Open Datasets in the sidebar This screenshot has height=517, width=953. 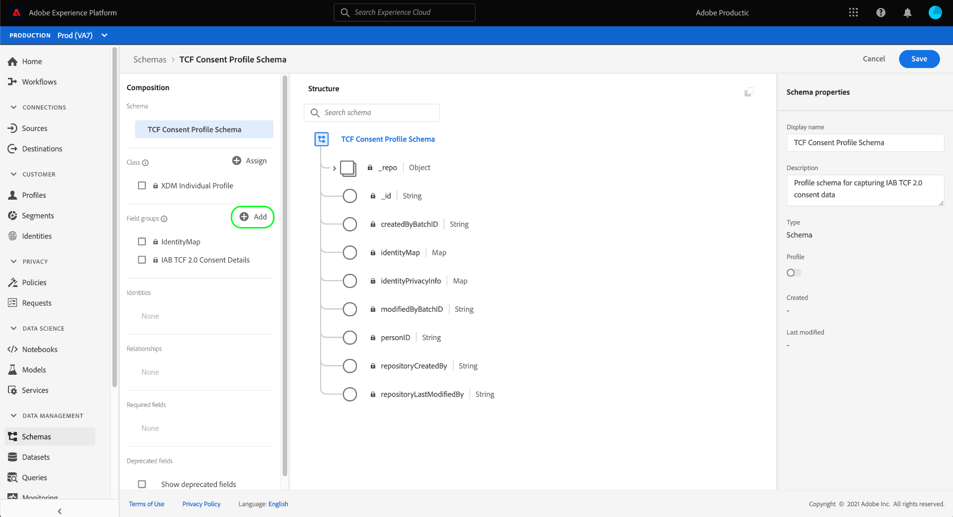tap(36, 457)
